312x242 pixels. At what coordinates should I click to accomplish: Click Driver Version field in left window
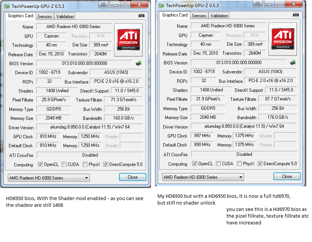pyautogui.click(x=90, y=127)
